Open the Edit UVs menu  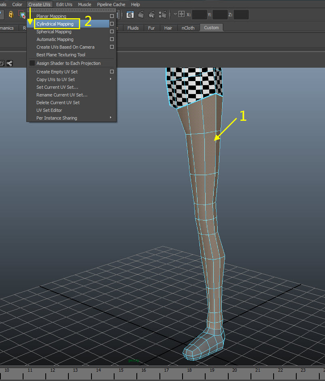pyautogui.click(x=64, y=4)
